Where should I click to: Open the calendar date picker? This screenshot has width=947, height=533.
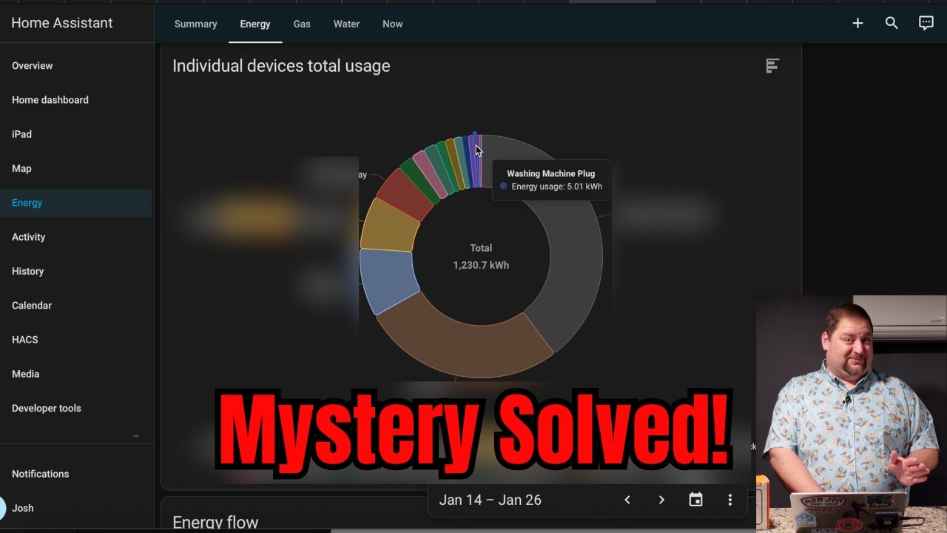695,500
